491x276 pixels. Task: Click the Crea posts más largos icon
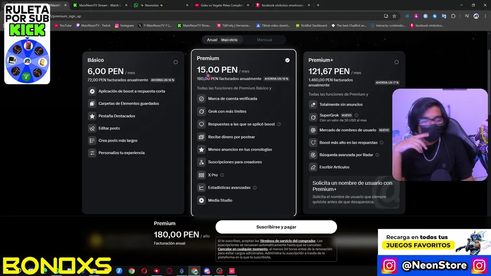point(92,141)
